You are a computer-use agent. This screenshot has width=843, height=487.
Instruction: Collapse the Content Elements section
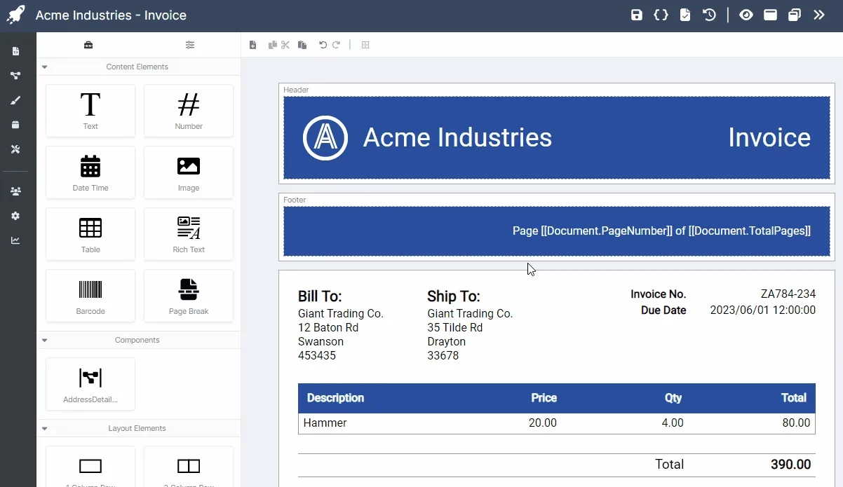coord(45,67)
